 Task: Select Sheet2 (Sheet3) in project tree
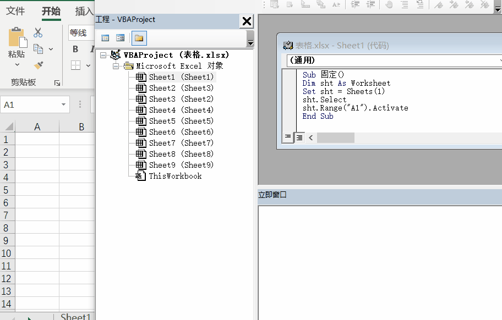coord(181,88)
